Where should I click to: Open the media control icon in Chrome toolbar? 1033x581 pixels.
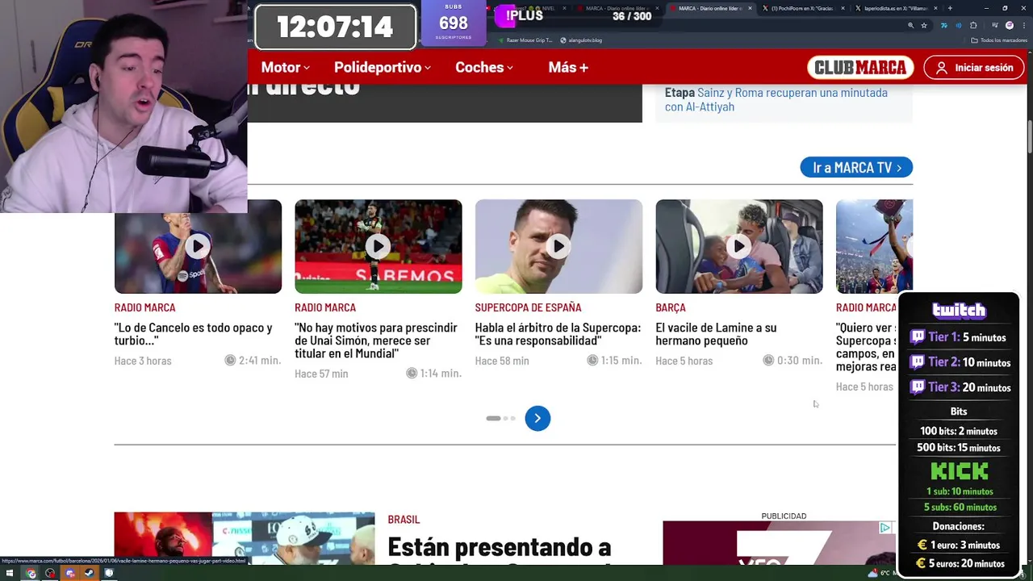tap(994, 26)
